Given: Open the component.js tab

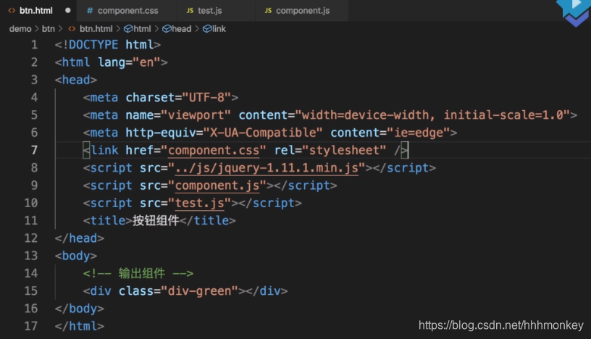Looking at the screenshot, I should point(301,11).
